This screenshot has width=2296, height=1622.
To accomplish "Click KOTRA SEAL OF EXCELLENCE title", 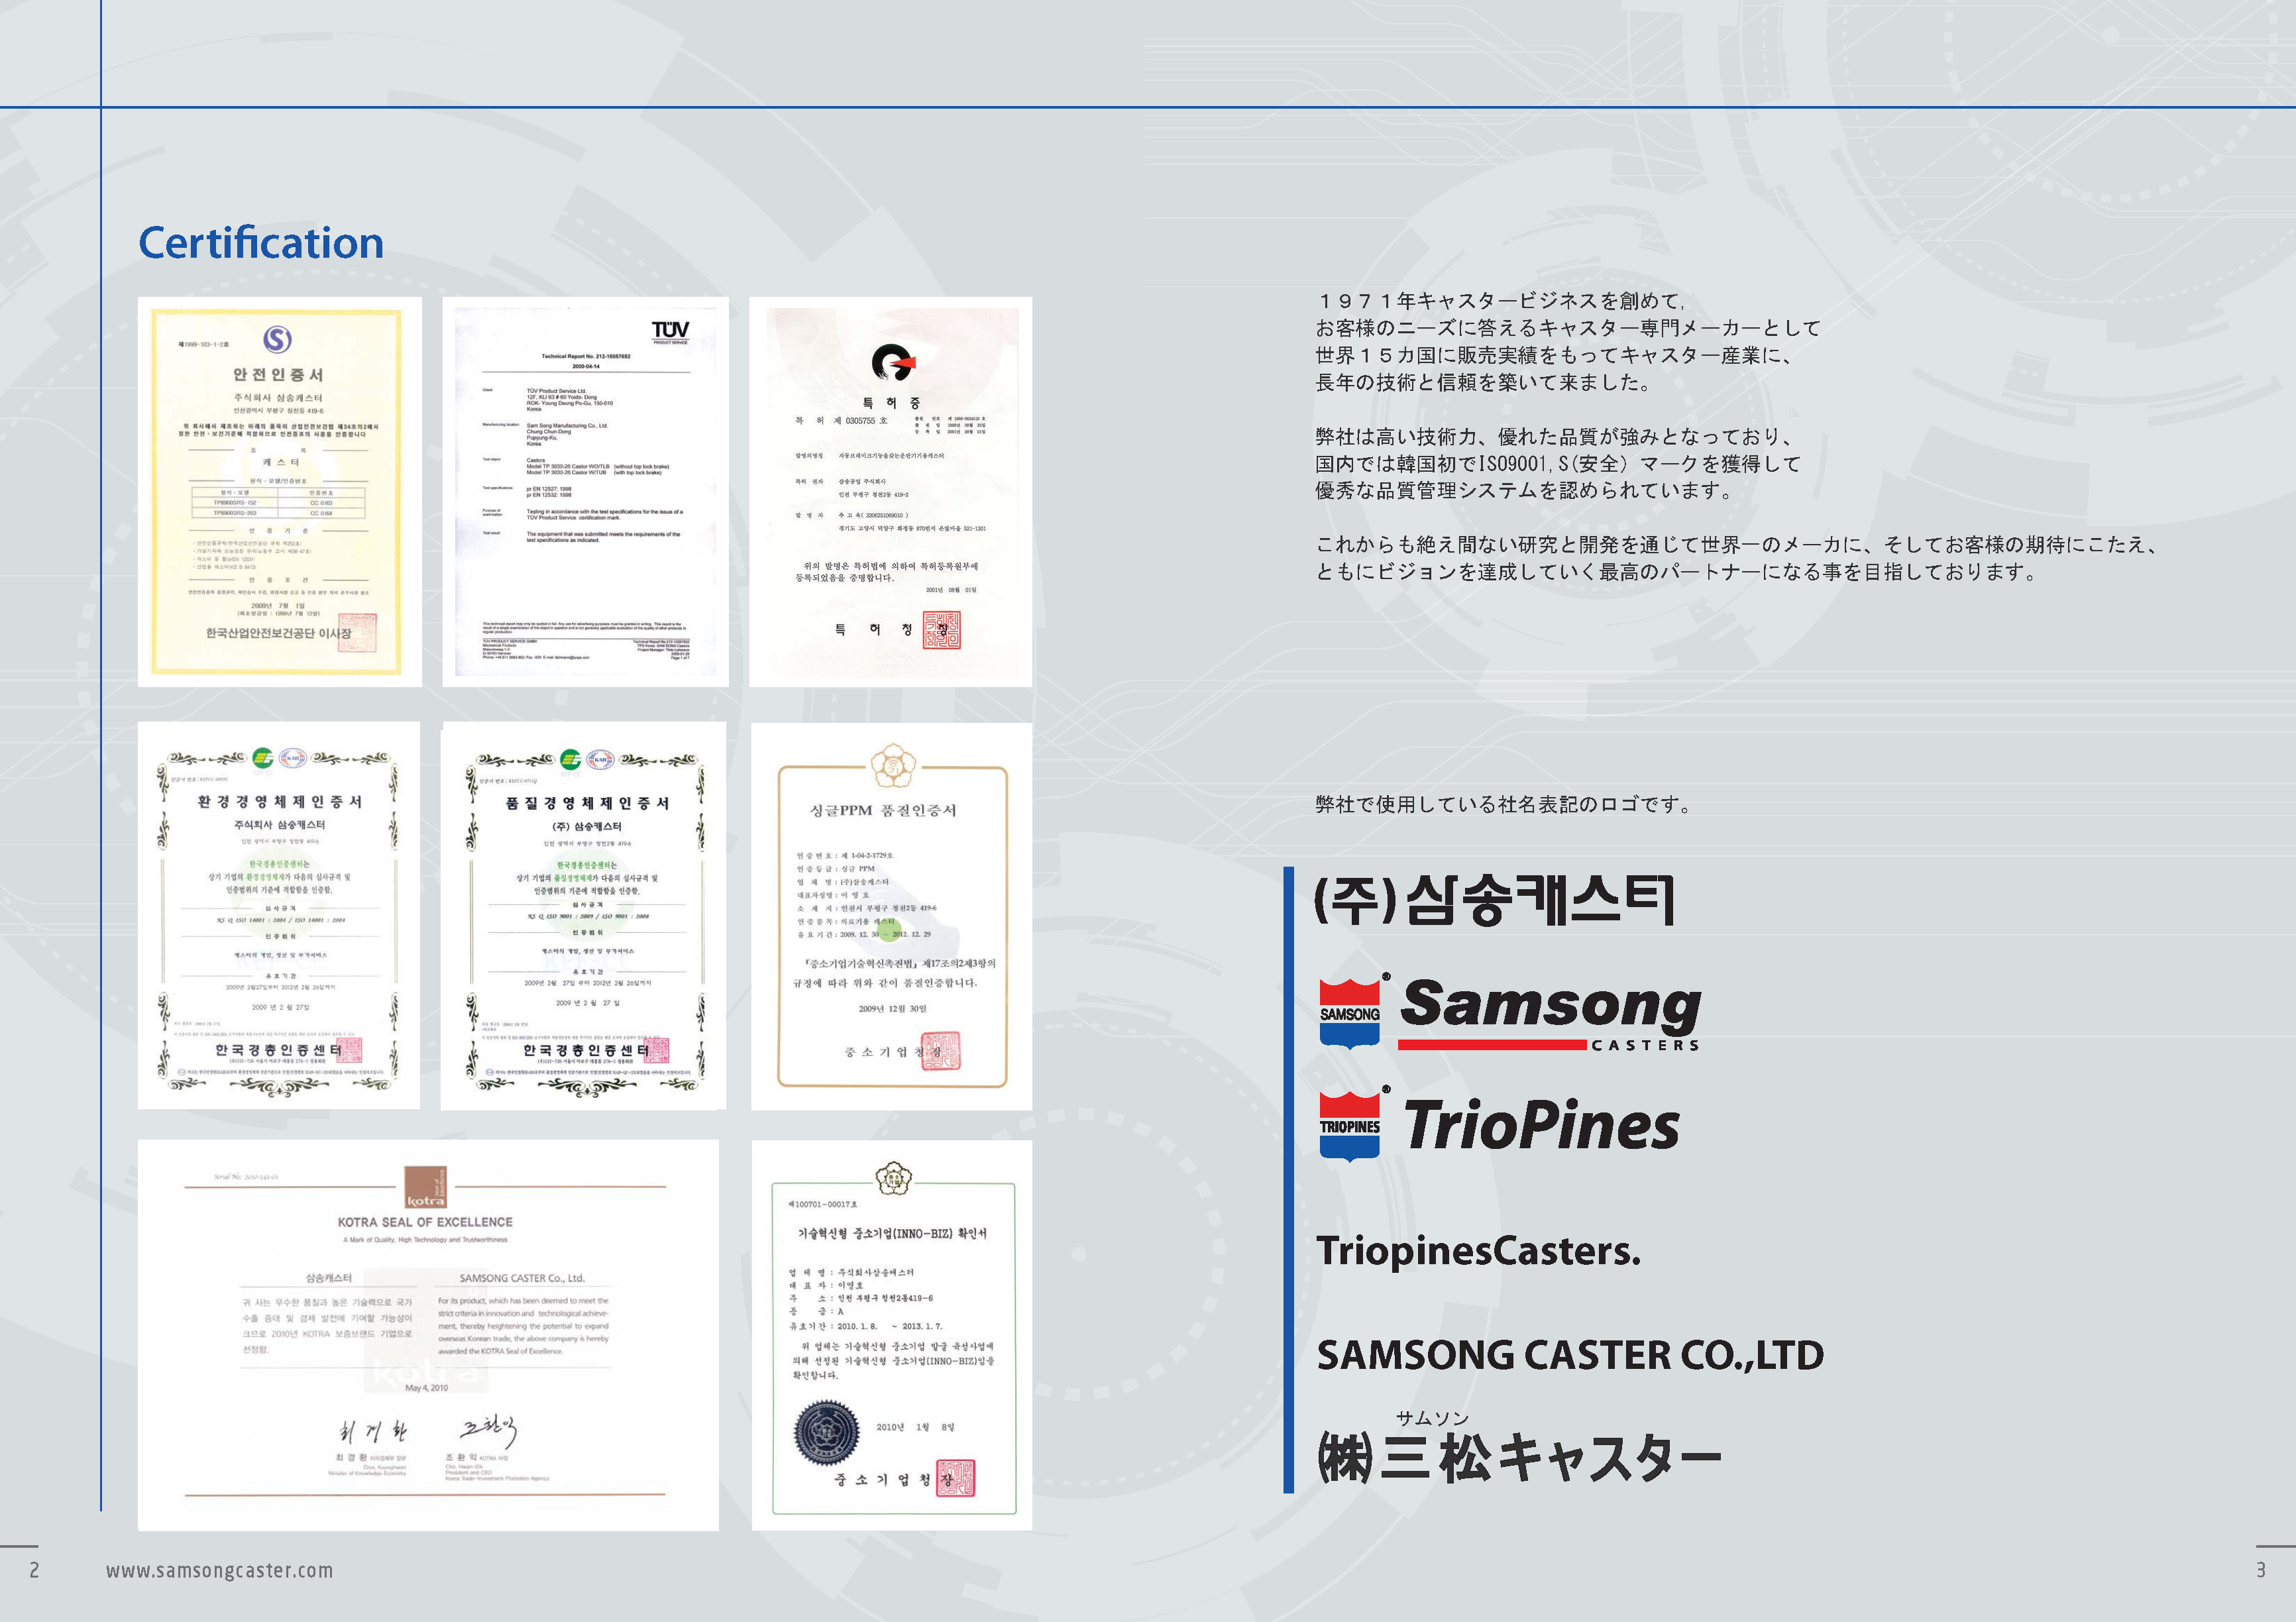I will [425, 1222].
